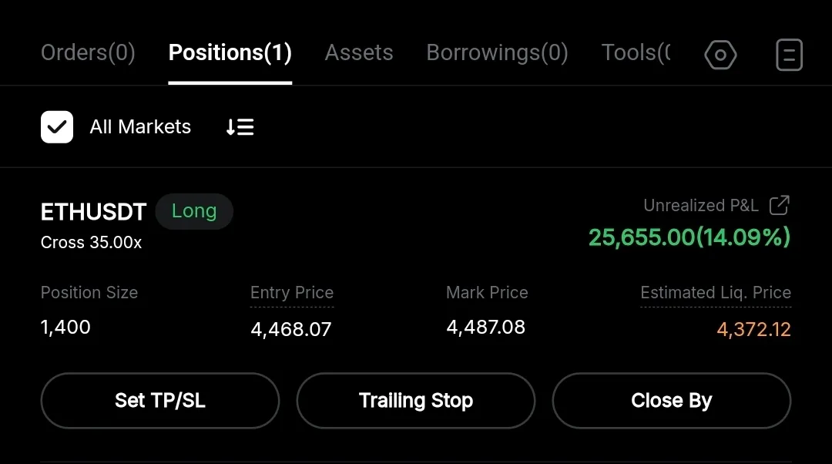Uncheck the All Markets checkbox
The image size is (832, 464).
[x=57, y=127]
